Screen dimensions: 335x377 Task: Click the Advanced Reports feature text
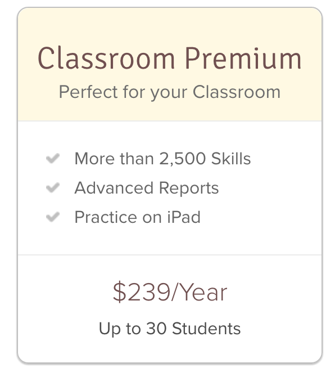tap(147, 188)
